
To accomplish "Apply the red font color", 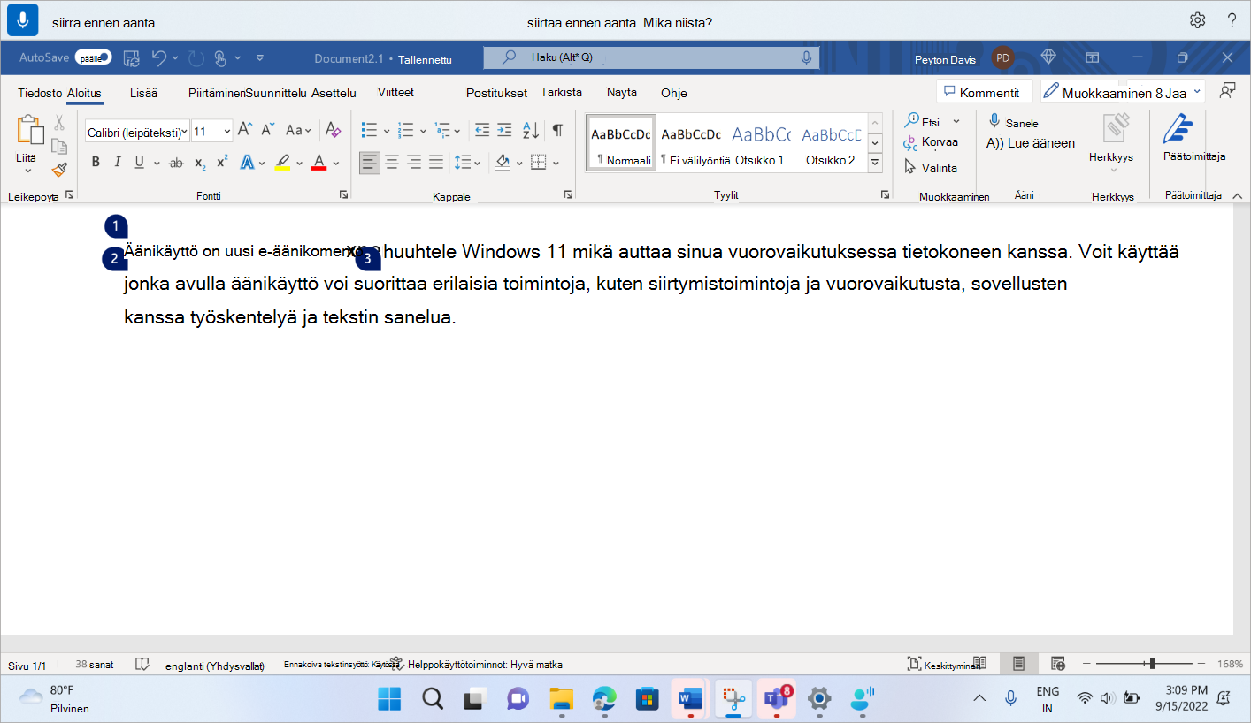I will coord(319,163).
